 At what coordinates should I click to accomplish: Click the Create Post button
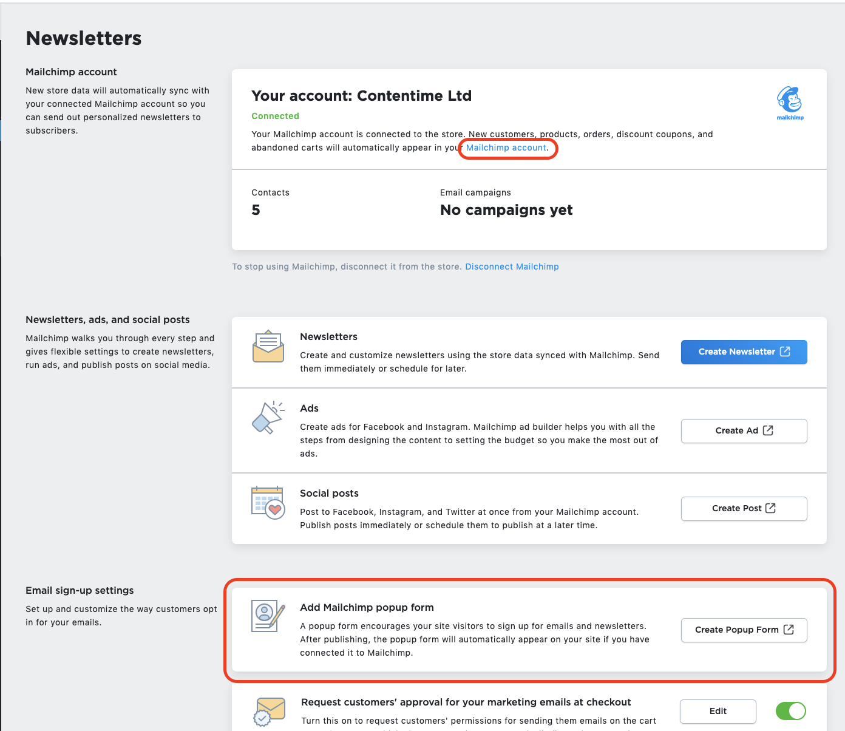point(744,509)
